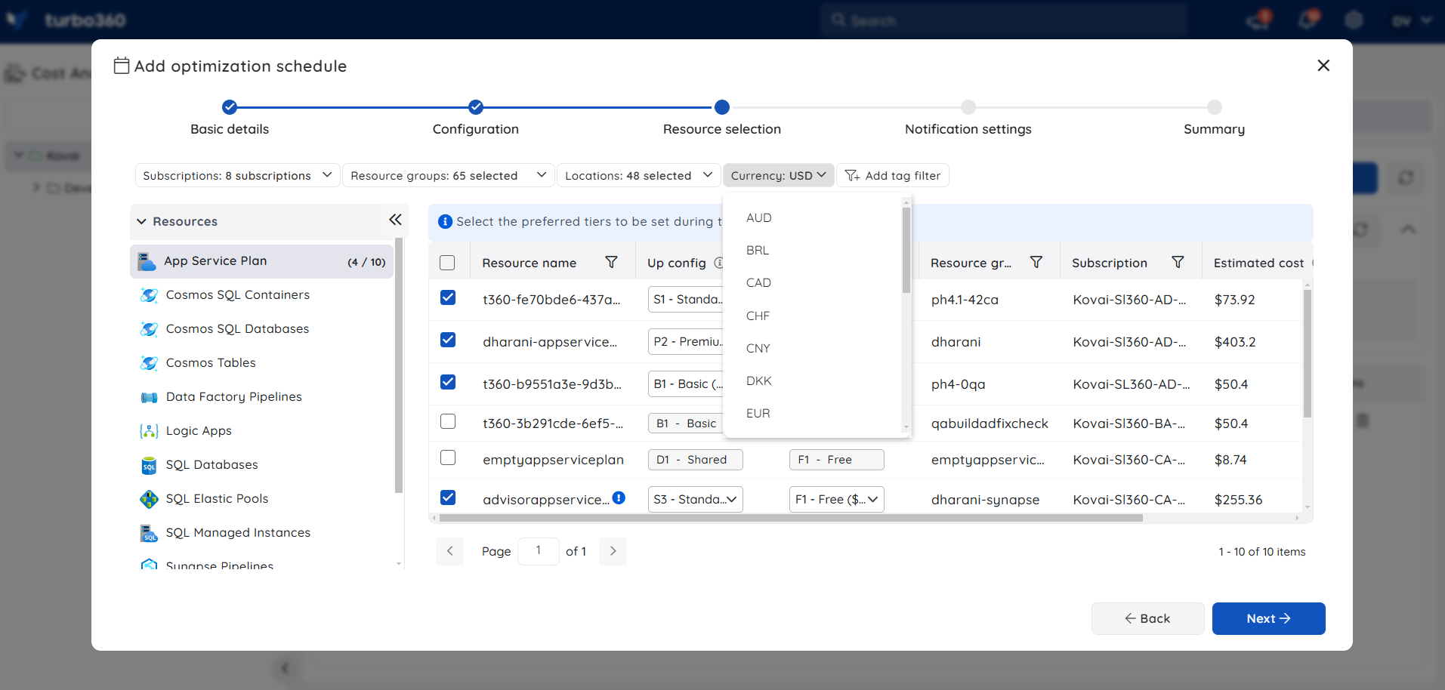Viewport: 1445px width, 690px height.
Task: Select Cosmos Tables icon
Action: click(150, 363)
